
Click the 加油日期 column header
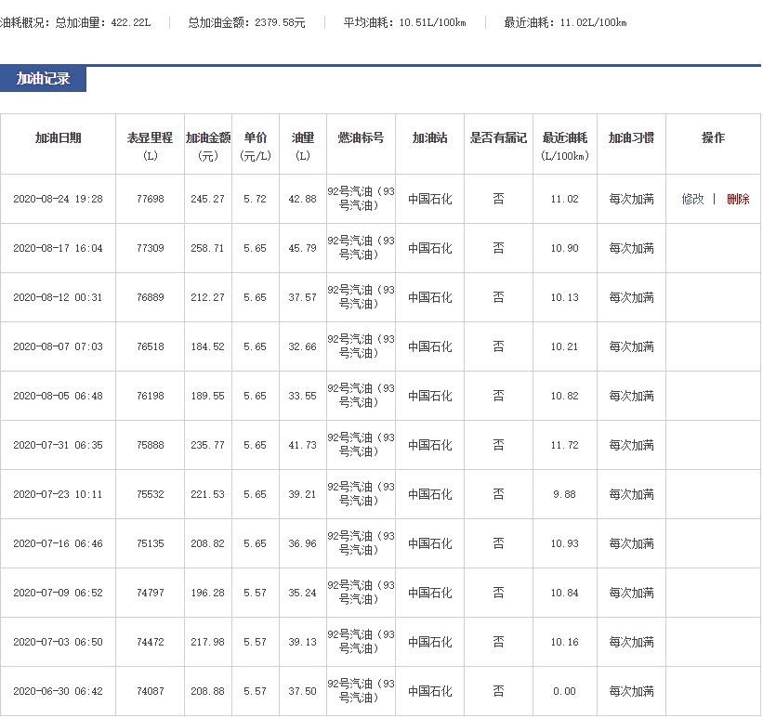[x=58, y=137]
